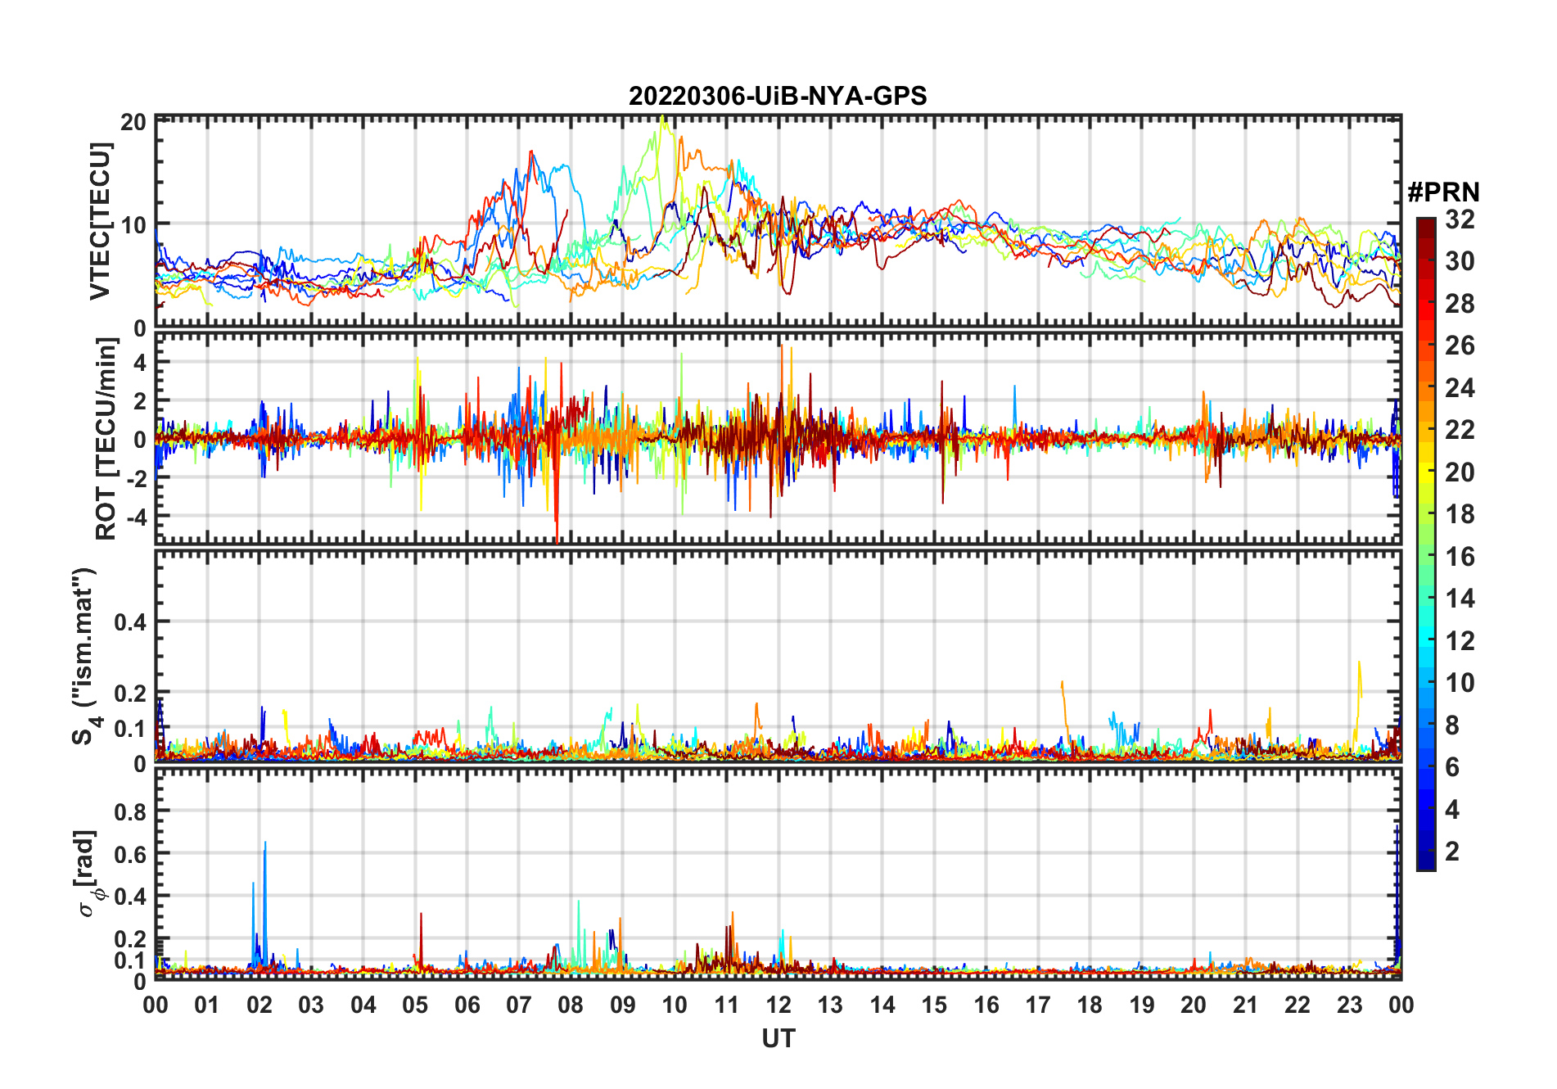Click the x-axis tick label 06
Screen dimensions: 1557x1089
pyautogui.click(x=467, y=1005)
